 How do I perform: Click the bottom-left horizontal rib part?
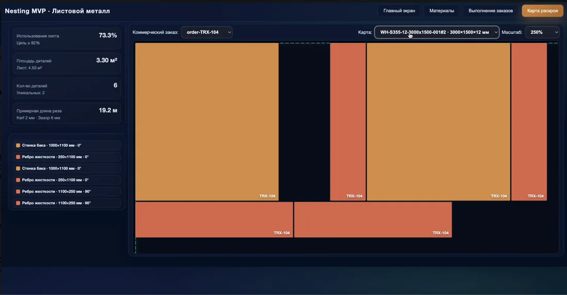[214, 220]
